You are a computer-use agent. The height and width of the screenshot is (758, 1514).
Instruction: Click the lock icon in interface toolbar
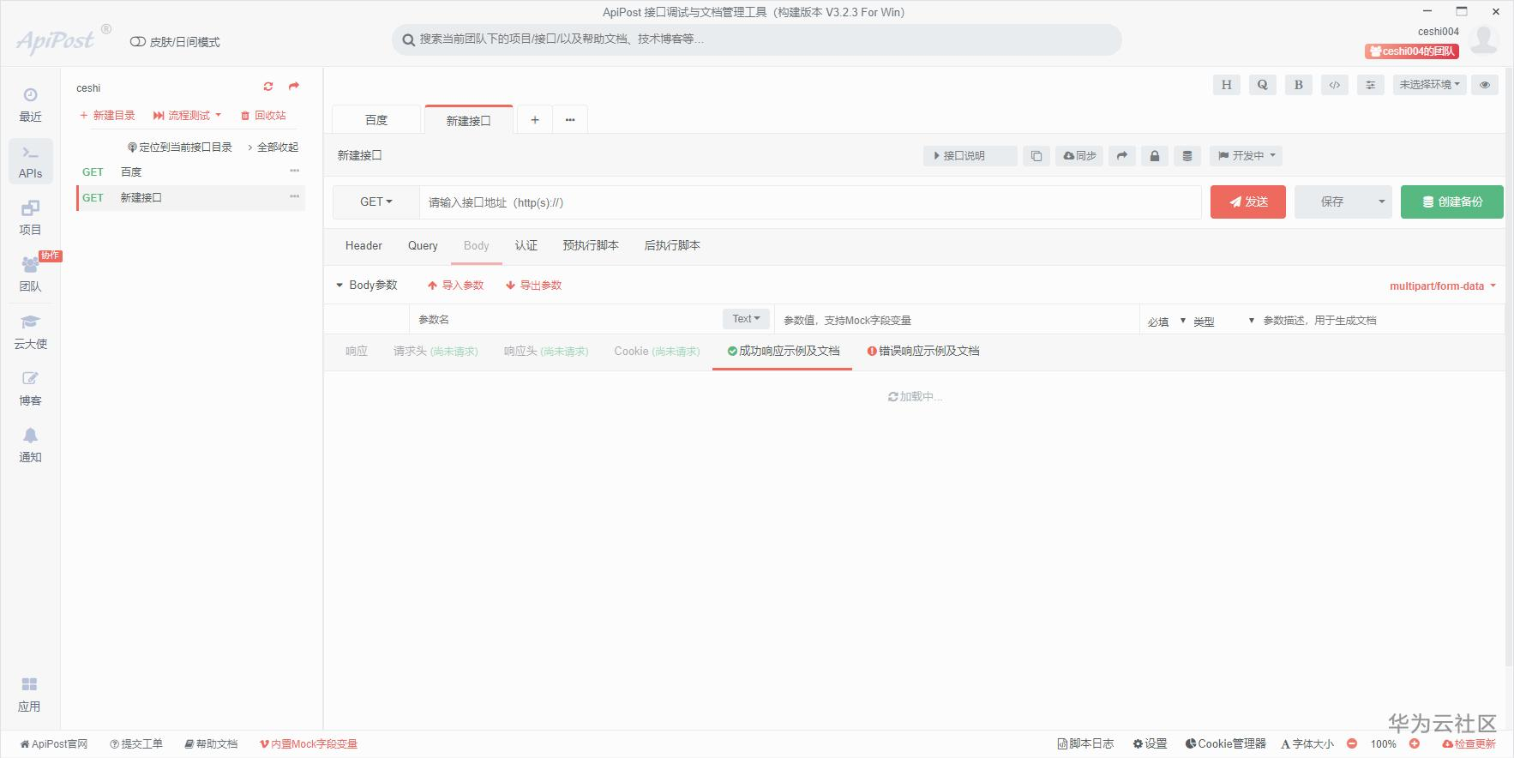point(1155,156)
